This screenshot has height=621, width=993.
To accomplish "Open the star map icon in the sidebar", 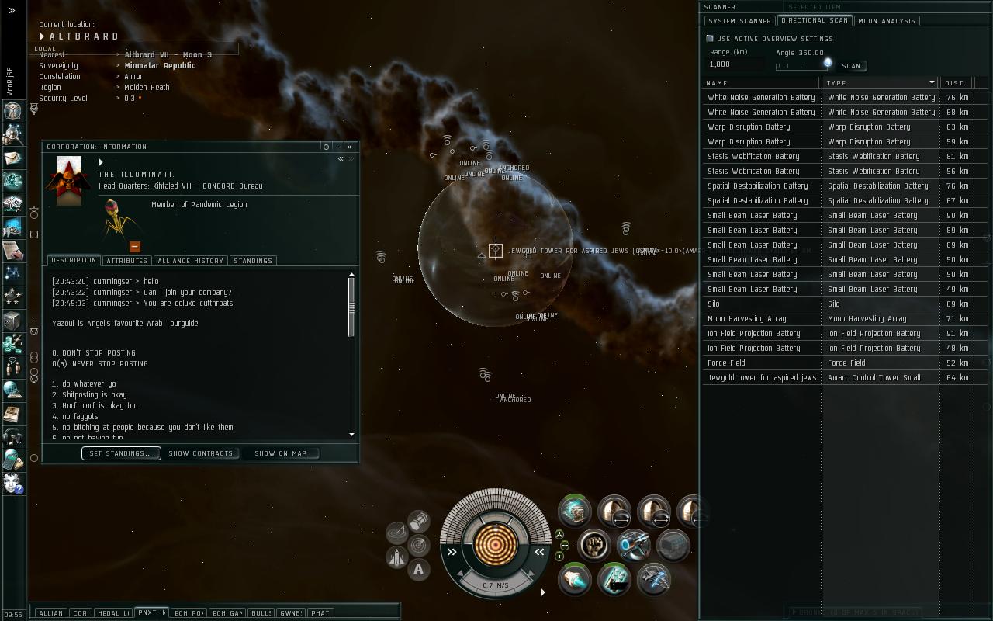I will point(12,273).
